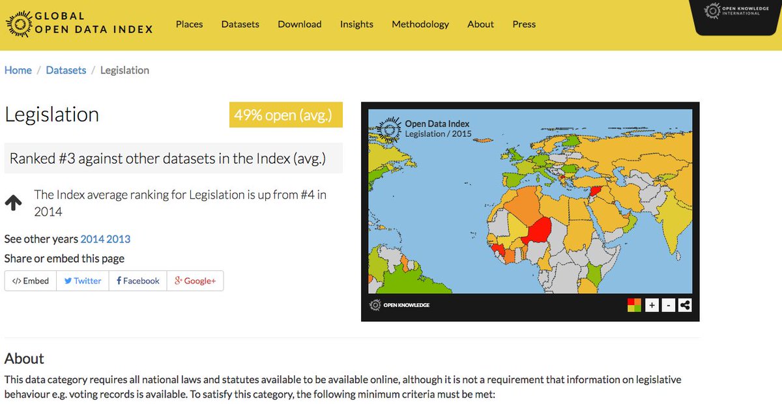Click the upward ranking arrow icon
Viewport: 782px width, 404px height.
click(13, 203)
